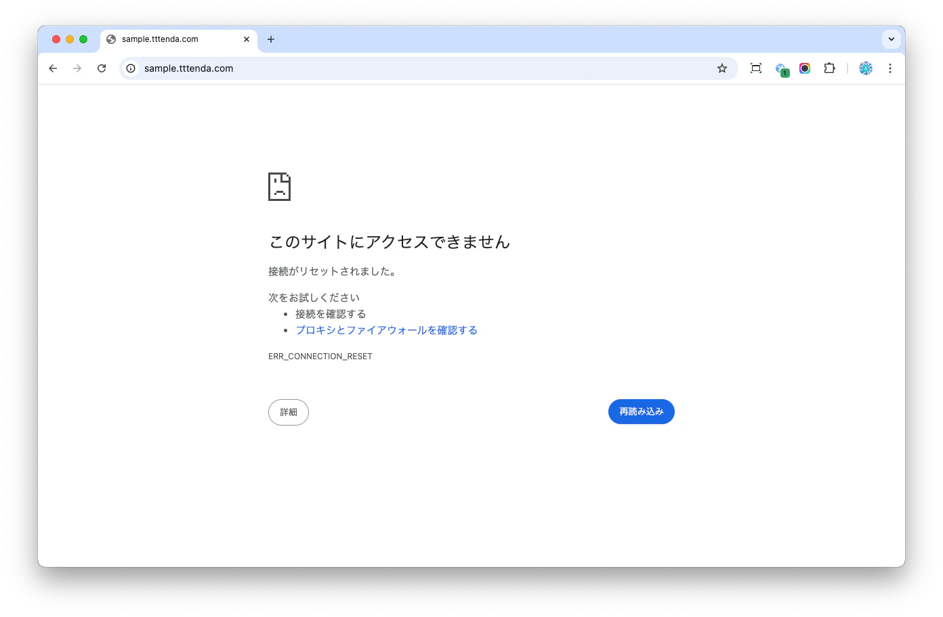
Task: Open the Chrome profile avatar
Action: [865, 68]
